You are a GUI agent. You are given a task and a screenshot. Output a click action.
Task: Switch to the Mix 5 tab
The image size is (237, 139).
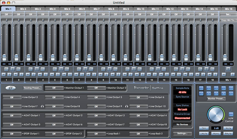click(x=67, y=9)
